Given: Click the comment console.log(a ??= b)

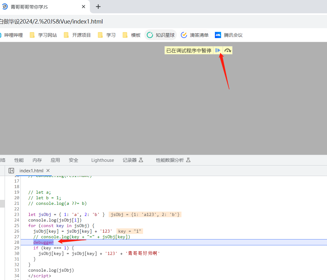Looking at the screenshot, I should pos(57,203).
